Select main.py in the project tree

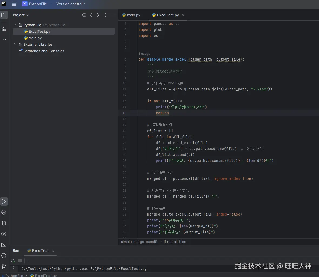(x=35, y=38)
